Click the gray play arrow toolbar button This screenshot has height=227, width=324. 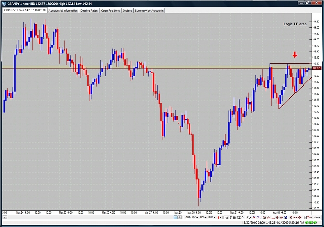(180, 217)
